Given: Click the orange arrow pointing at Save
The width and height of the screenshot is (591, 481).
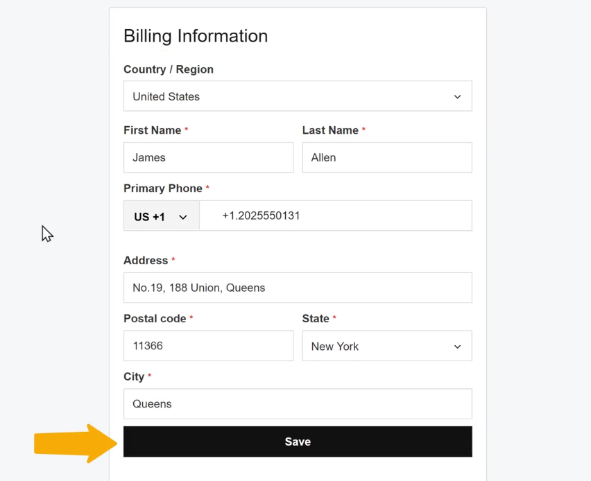Looking at the screenshot, I should tap(76, 444).
